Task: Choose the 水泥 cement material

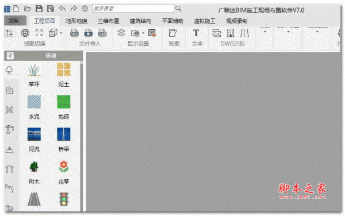Action: tap(34, 107)
